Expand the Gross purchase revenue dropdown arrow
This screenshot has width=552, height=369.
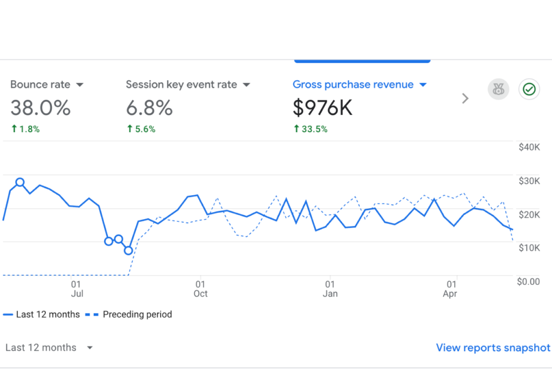(423, 85)
